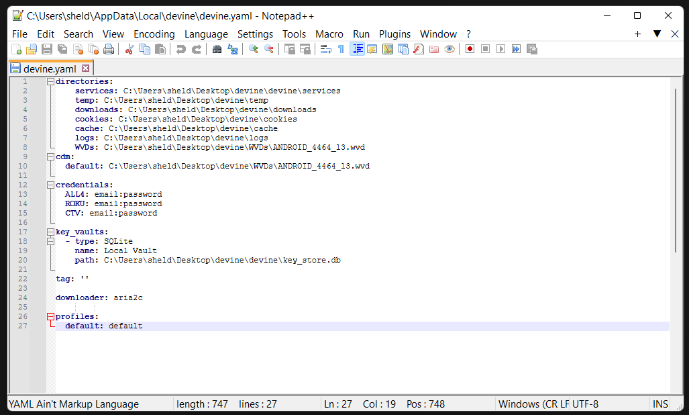Open the Search menu
The width and height of the screenshot is (689, 415).
[78, 34]
